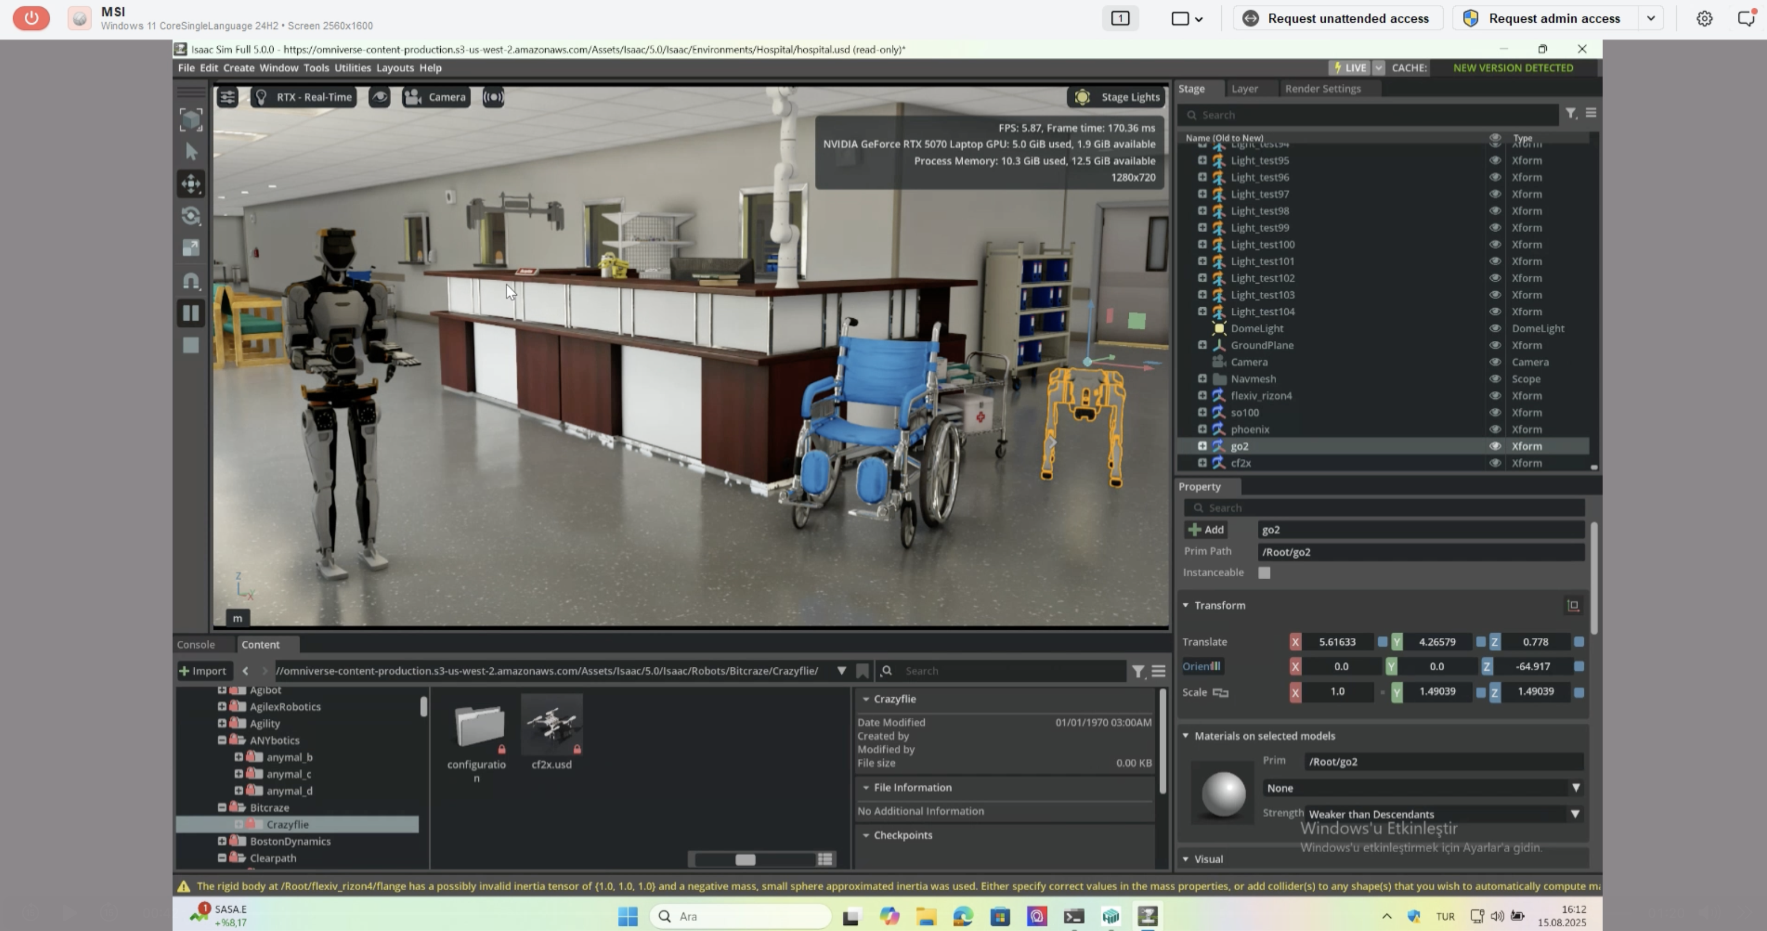Open the Utilities menu

353,68
